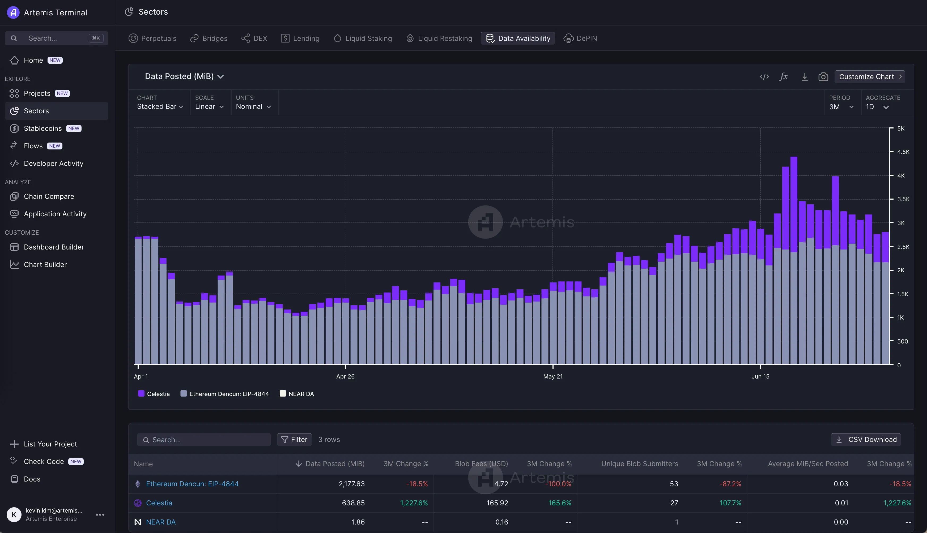Click the chart download arrow icon

coord(805,76)
